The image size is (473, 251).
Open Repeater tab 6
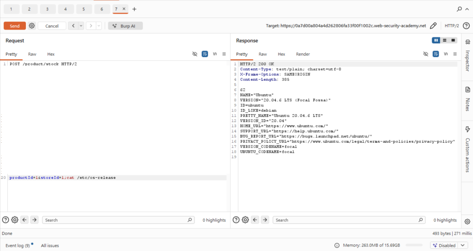coord(102,9)
